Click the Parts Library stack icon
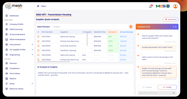This screenshot has width=187, height=99. point(7,74)
